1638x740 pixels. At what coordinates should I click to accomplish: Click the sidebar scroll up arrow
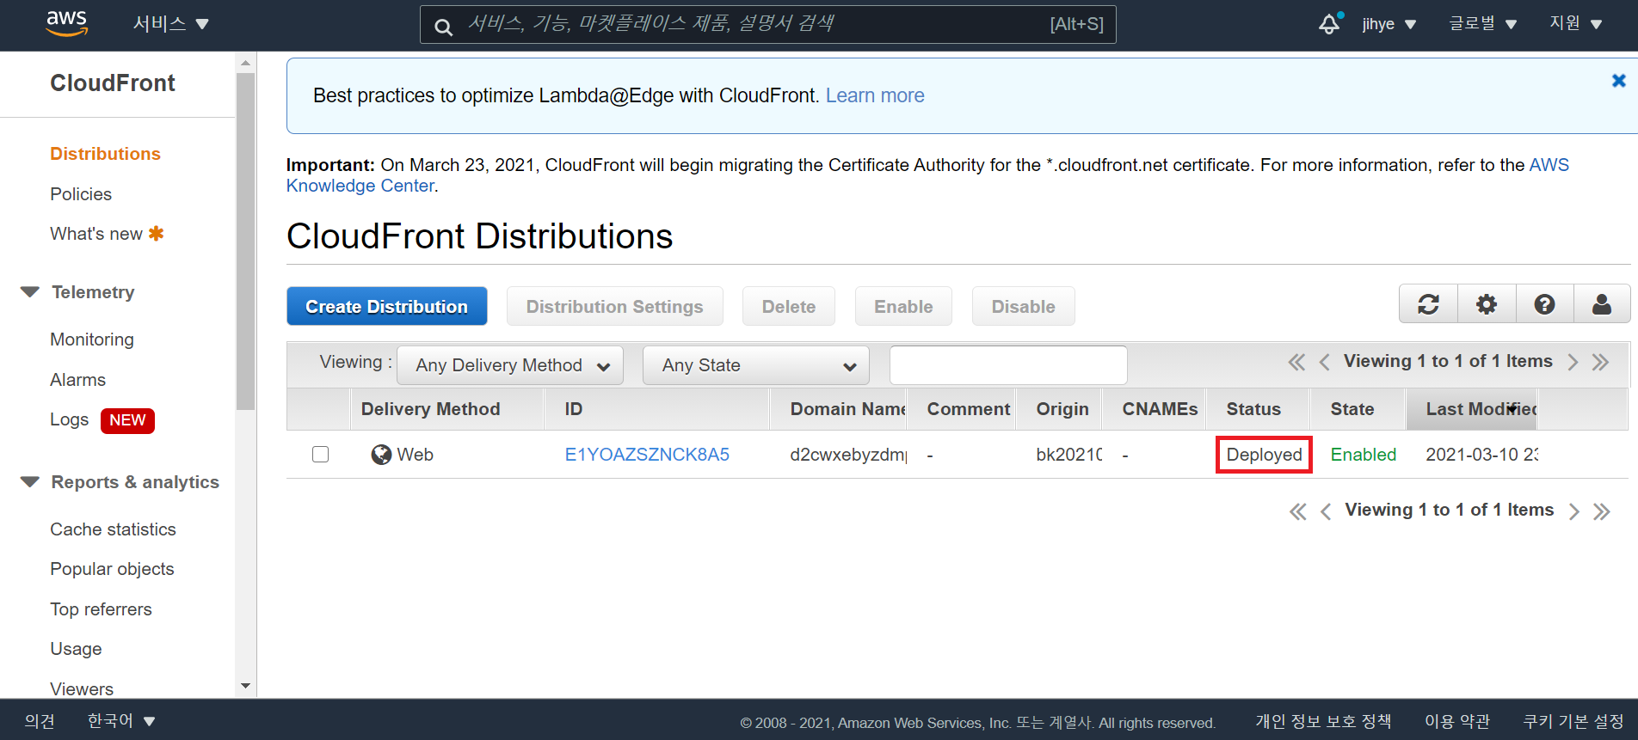point(245,63)
